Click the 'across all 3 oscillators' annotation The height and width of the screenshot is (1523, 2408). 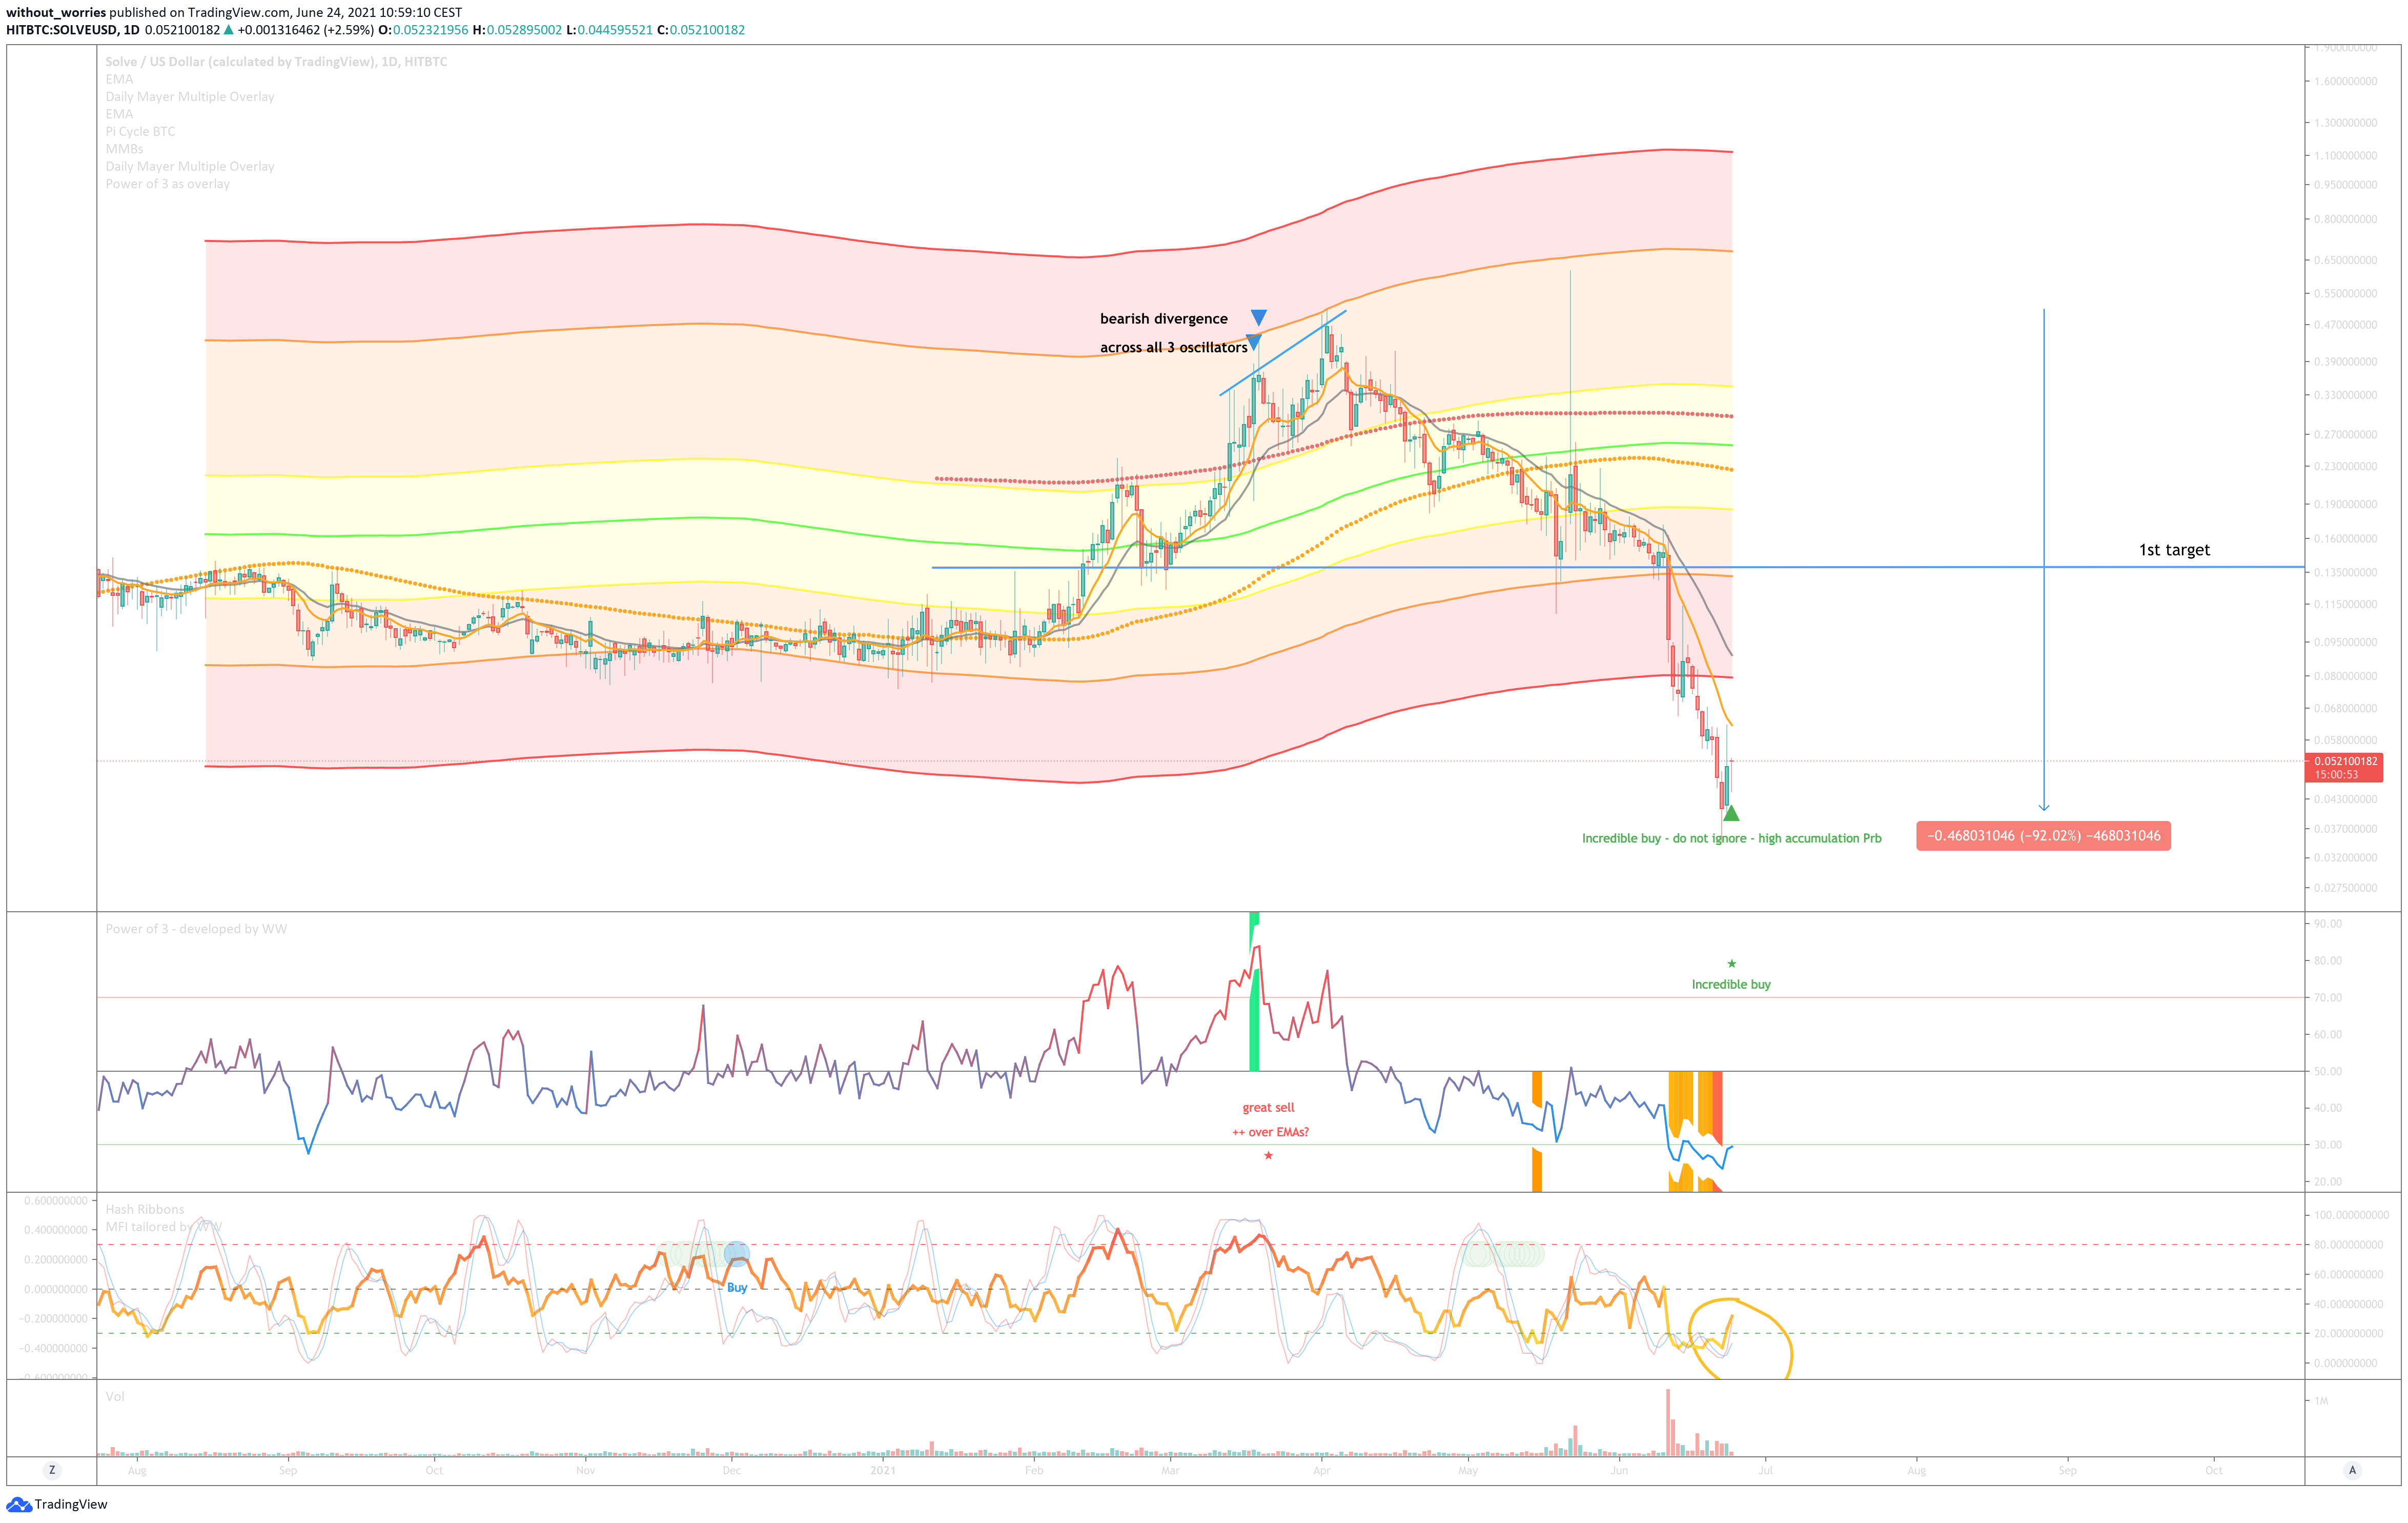click(x=1174, y=347)
